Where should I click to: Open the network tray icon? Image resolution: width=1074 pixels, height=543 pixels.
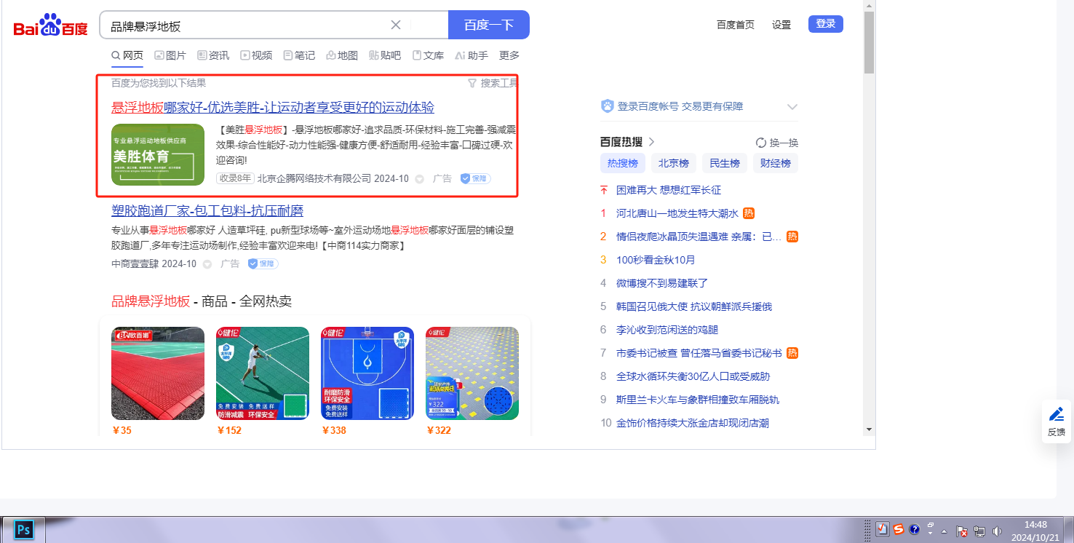tap(979, 531)
